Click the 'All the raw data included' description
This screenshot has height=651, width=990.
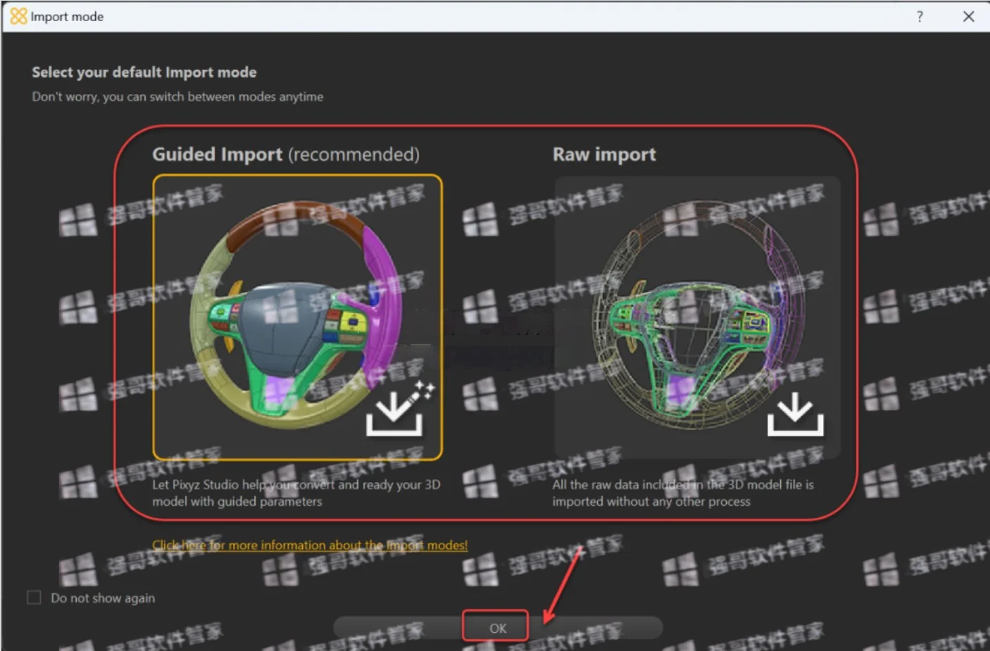(x=683, y=493)
